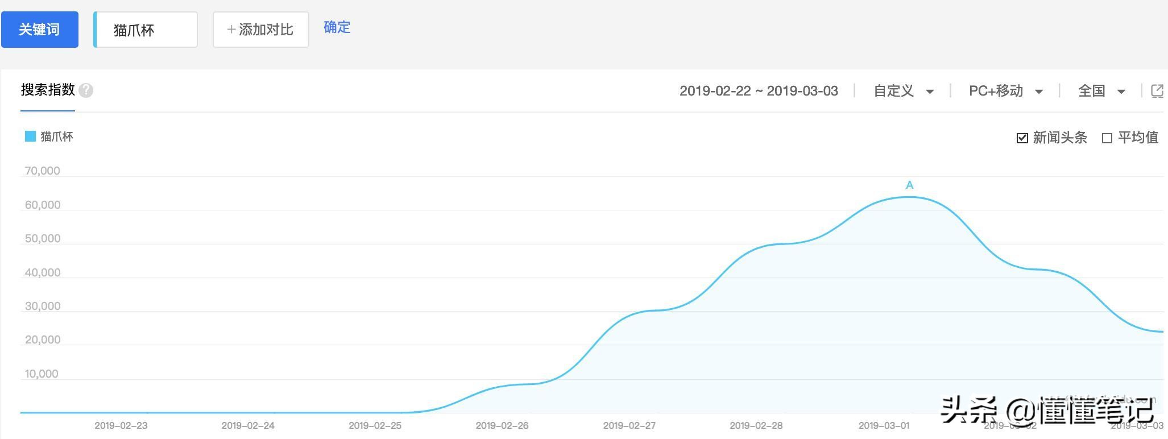Image resolution: width=1168 pixels, height=439 pixels.
Task: Open the 自定义 time range dropdown
Action: 903,91
